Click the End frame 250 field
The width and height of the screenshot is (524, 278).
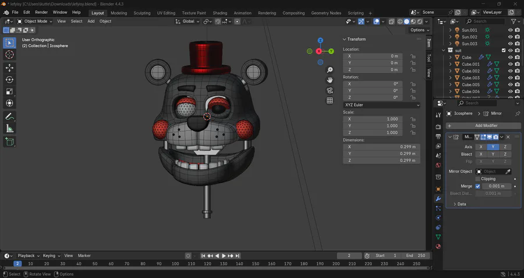point(415,256)
